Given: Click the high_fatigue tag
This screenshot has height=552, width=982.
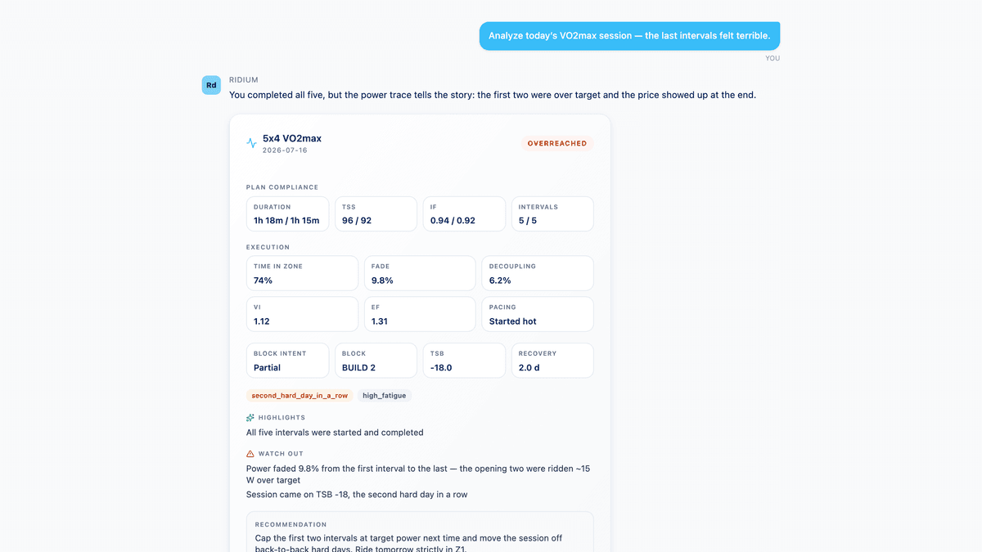Looking at the screenshot, I should [385, 395].
